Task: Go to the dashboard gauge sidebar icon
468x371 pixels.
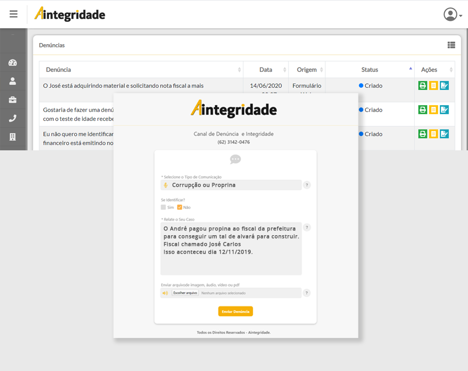Action: coord(13,63)
